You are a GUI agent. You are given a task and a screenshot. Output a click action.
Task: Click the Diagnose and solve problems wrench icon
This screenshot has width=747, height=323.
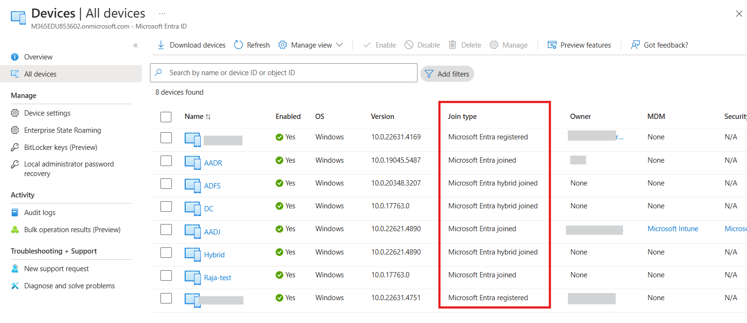tap(15, 285)
